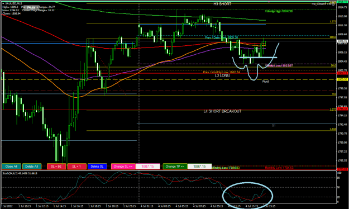This screenshot has height=209, width=349.
Task: Click the 100.0 Fibonacci level label
Action: tap(333, 37)
